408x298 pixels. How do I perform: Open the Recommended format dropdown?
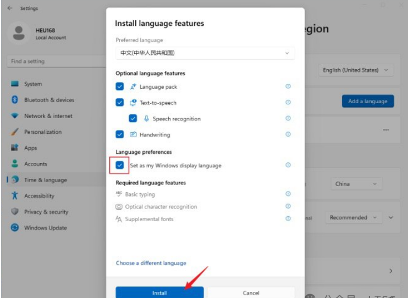click(x=354, y=217)
